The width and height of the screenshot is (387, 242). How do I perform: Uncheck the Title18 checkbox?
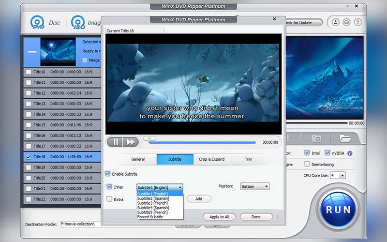point(29,157)
